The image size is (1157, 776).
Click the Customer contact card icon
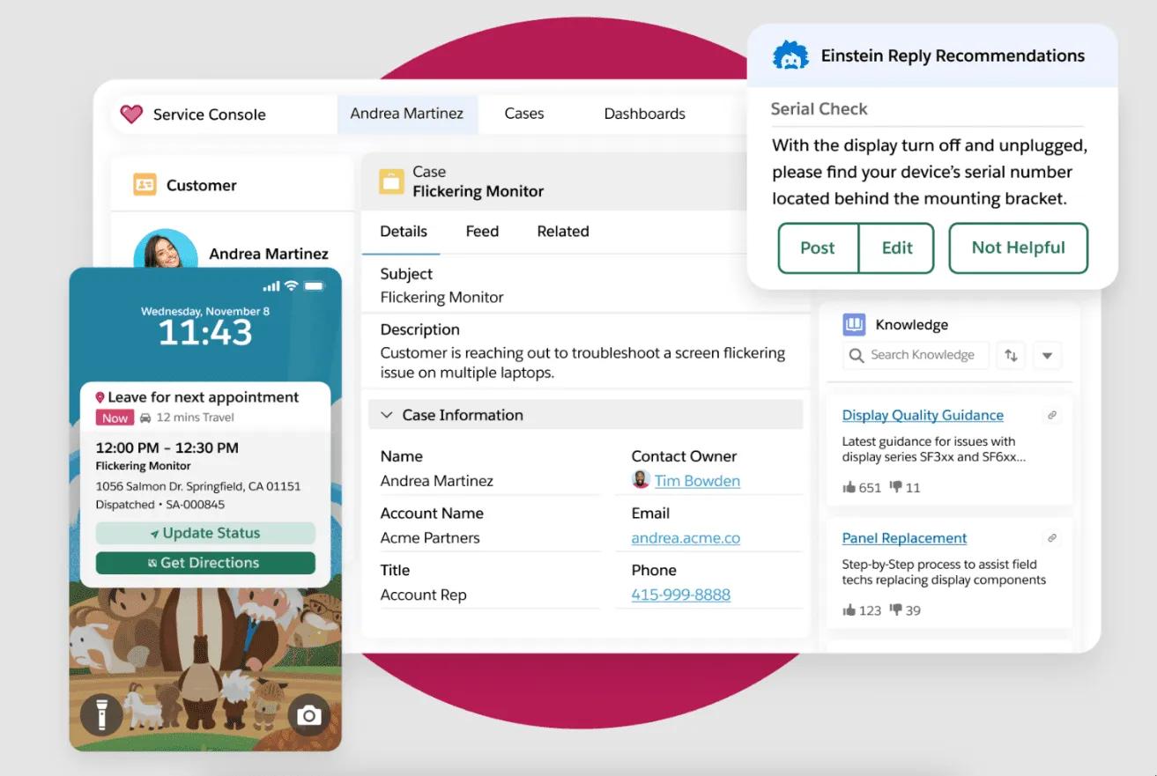pos(145,185)
